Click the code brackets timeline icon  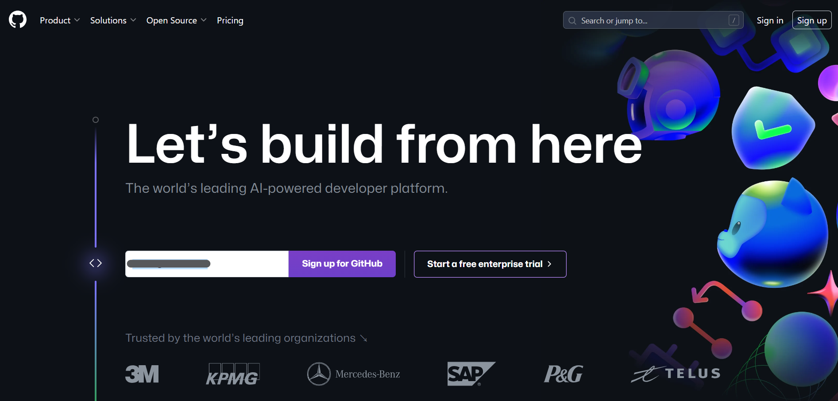coord(96,264)
